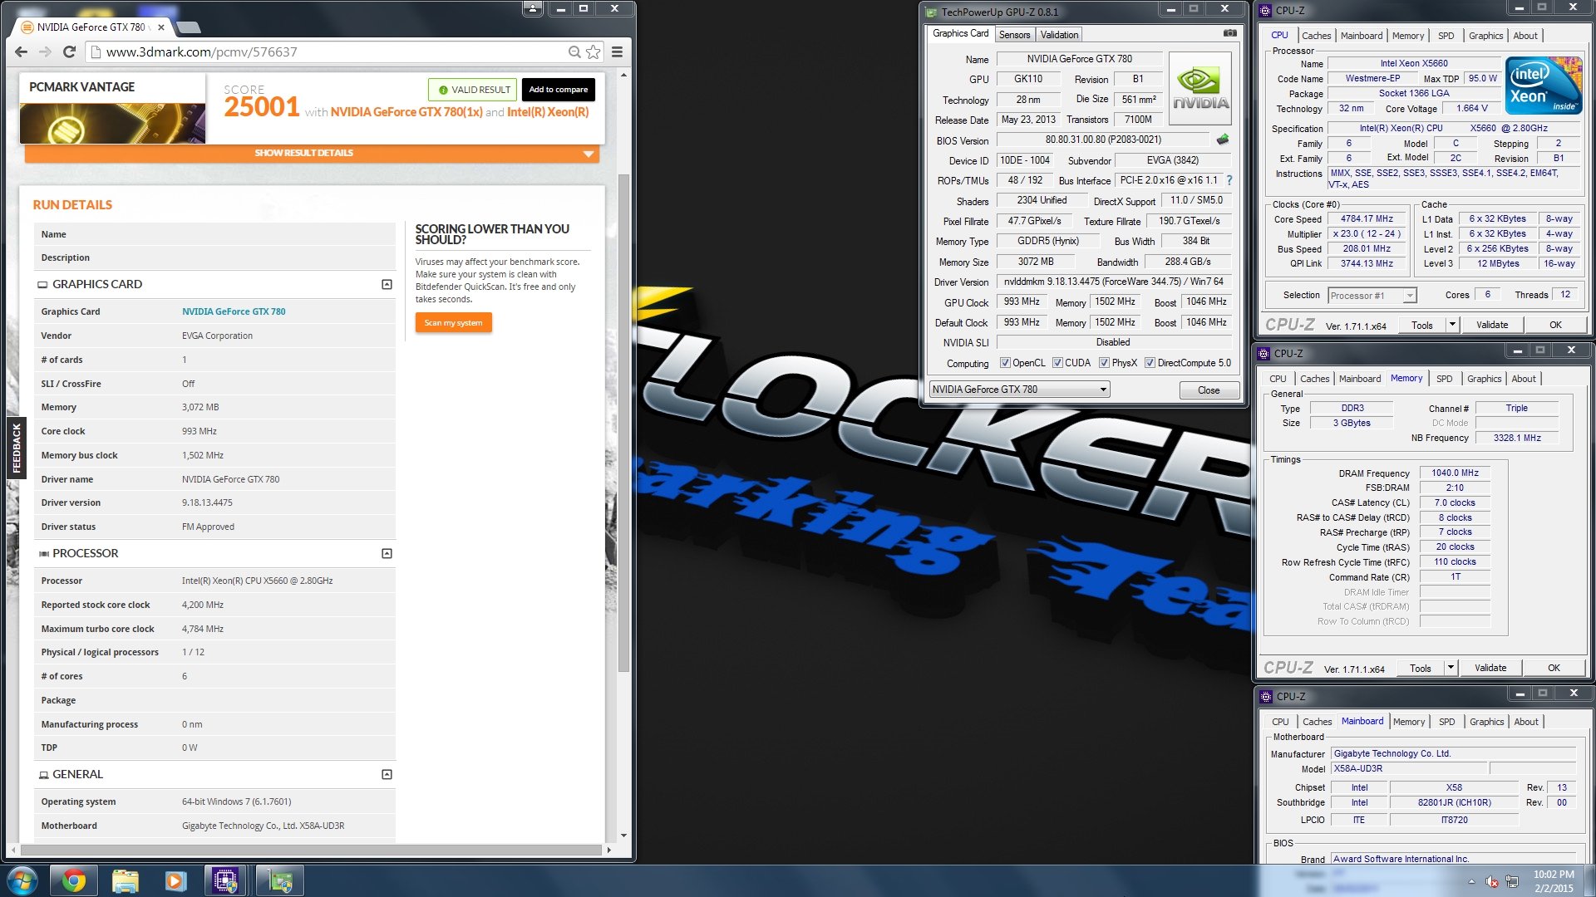Open Memory tab in bottom CPU-Z window
1596x897 pixels.
pos(1408,722)
